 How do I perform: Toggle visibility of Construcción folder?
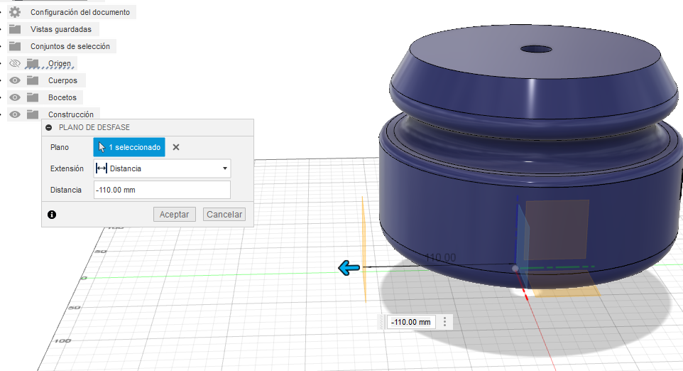click(15, 114)
